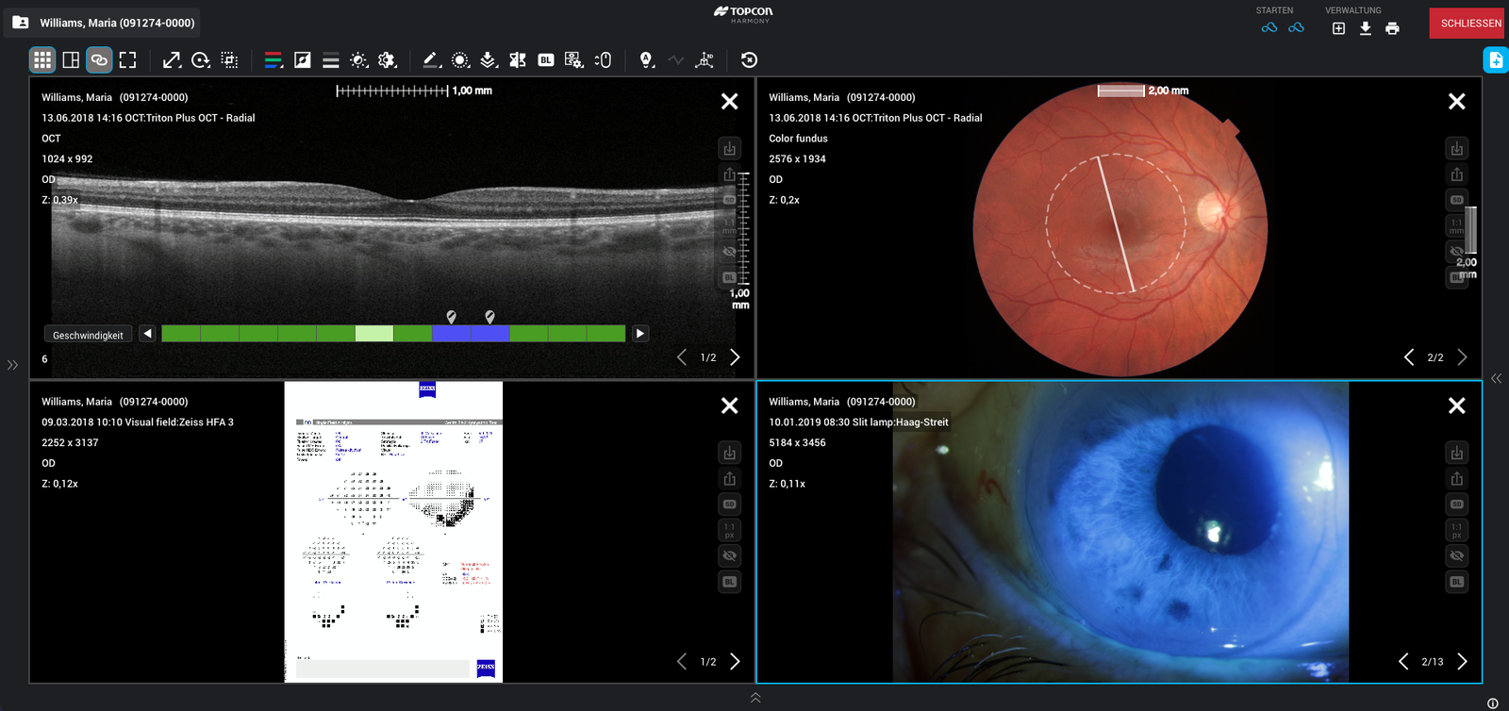Expand the bottom panel with up chevrons
The image size is (1509, 711).
755,698
